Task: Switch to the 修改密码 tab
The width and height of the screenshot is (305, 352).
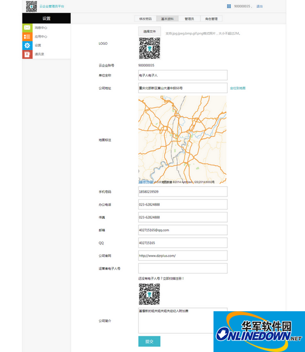Action: [x=145, y=19]
